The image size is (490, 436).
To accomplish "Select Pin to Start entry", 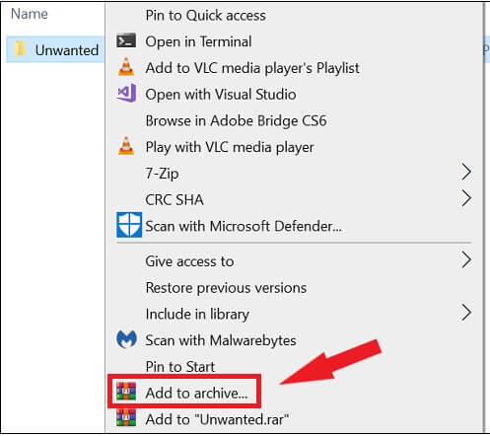I will tap(180, 367).
